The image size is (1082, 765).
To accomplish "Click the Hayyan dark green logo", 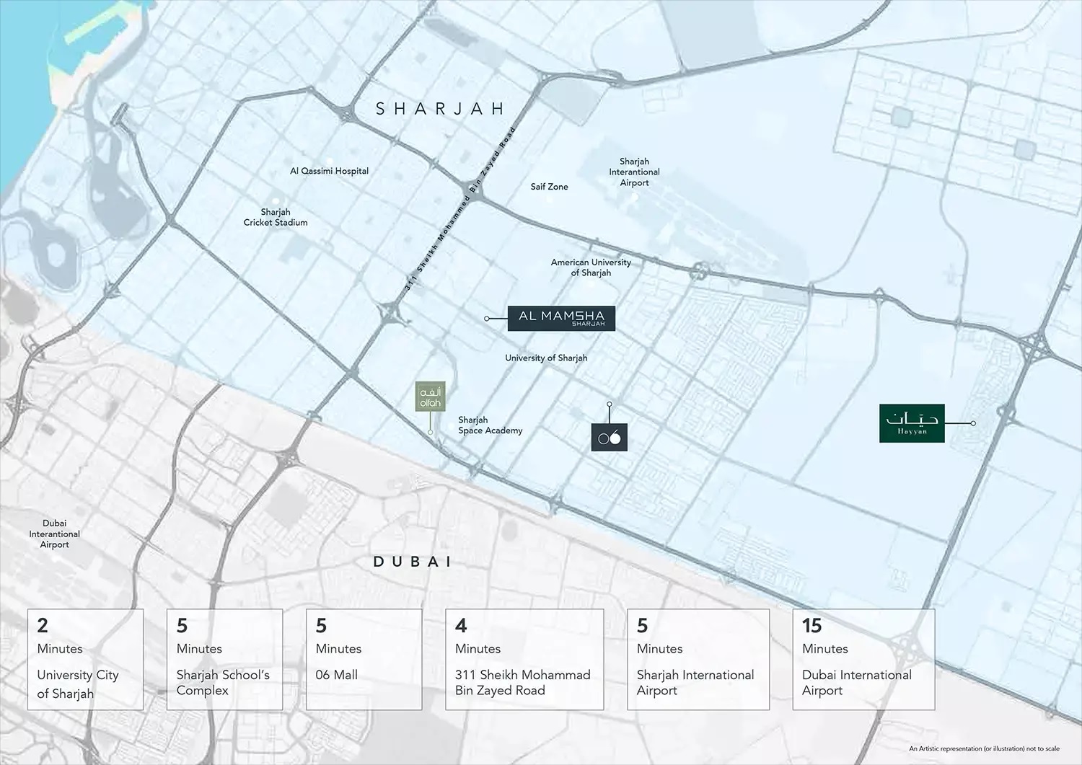I will click(912, 424).
